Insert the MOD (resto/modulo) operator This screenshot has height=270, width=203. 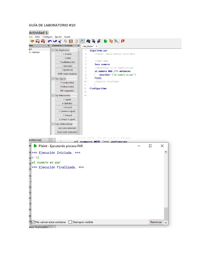click(x=66, y=74)
